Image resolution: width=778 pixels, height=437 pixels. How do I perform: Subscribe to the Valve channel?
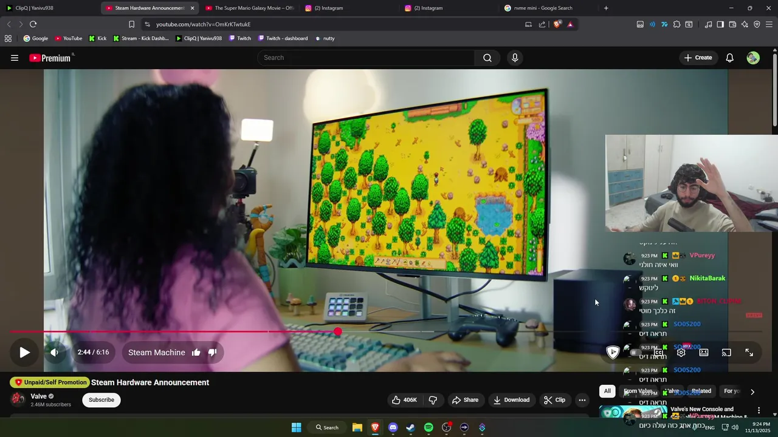pyautogui.click(x=102, y=399)
